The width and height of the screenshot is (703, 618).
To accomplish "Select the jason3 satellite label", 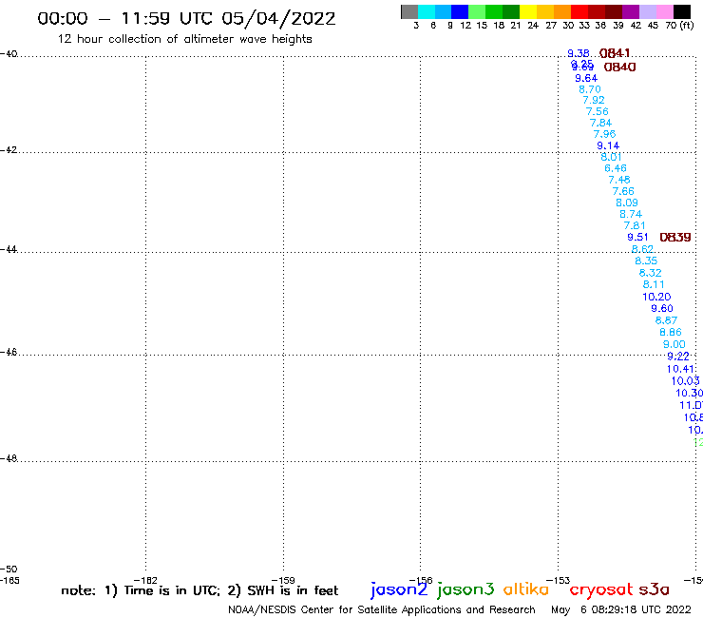I will coord(465,589).
